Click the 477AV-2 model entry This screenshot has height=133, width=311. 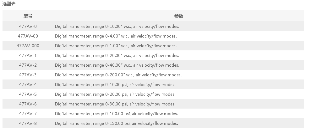28,65
